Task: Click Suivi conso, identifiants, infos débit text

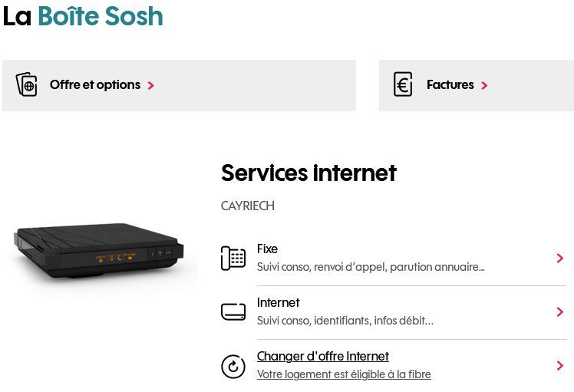Action: (x=345, y=321)
